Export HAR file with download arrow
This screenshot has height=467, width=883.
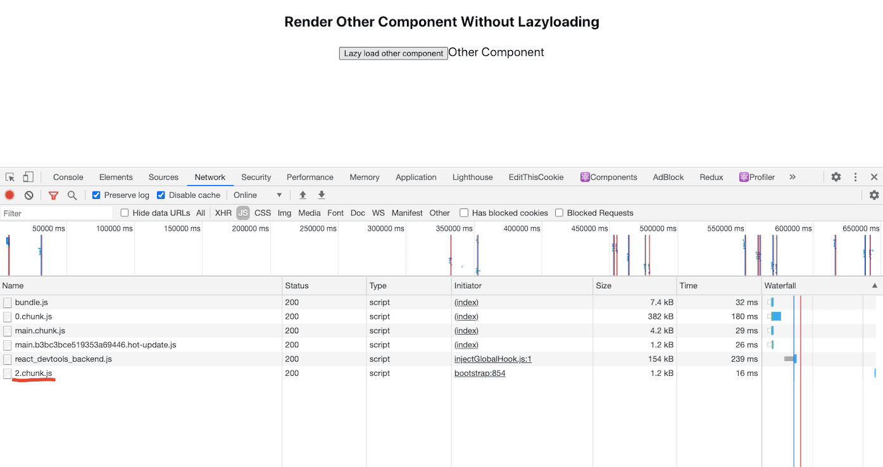tap(322, 195)
